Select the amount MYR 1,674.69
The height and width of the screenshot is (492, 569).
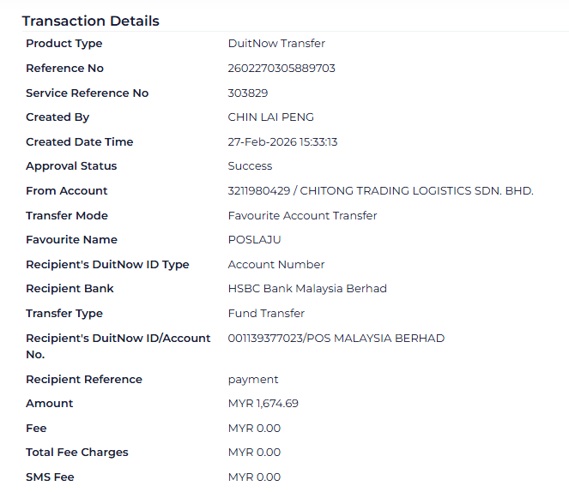263,404
